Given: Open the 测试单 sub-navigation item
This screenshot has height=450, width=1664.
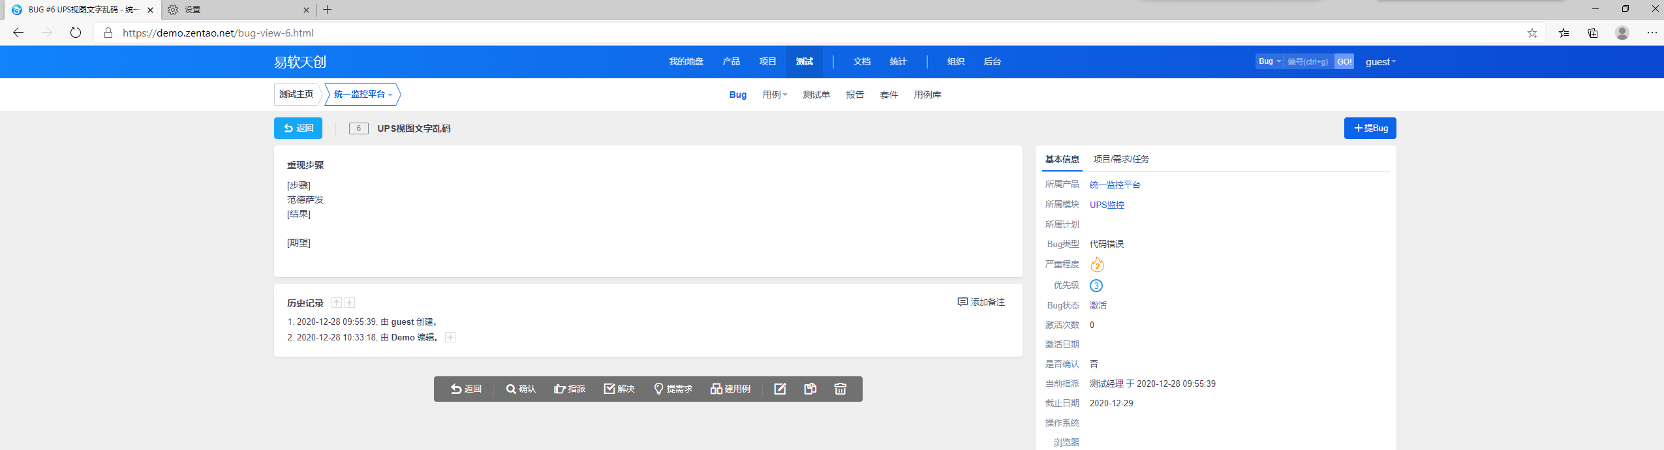Looking at the screenshot, I should coord(816,95).
